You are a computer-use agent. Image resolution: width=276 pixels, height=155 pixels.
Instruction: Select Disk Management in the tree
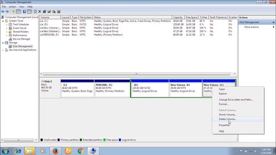22,46
